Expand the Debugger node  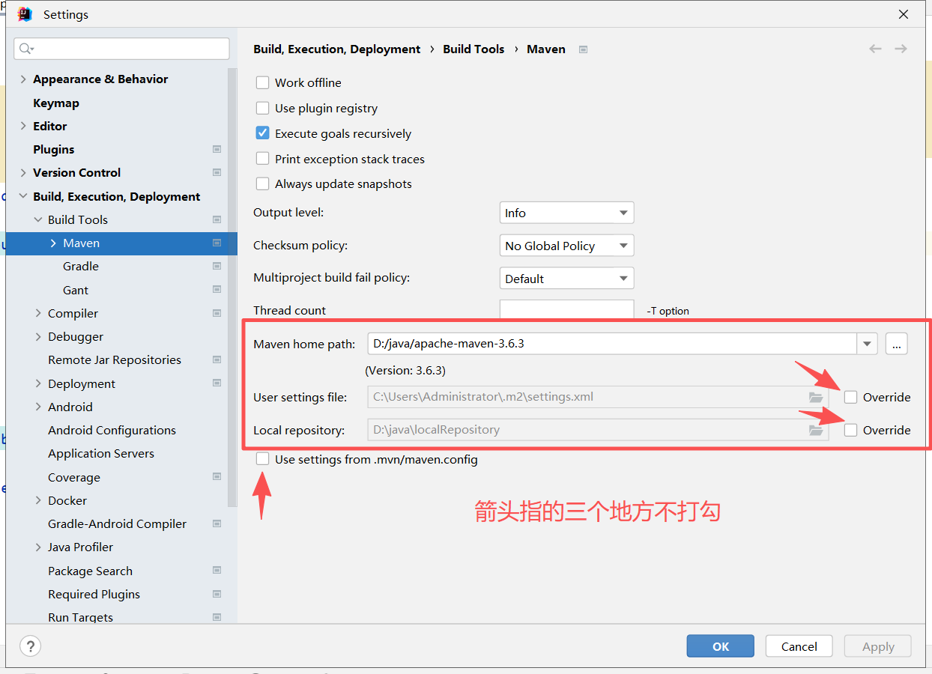click(38, 336)
